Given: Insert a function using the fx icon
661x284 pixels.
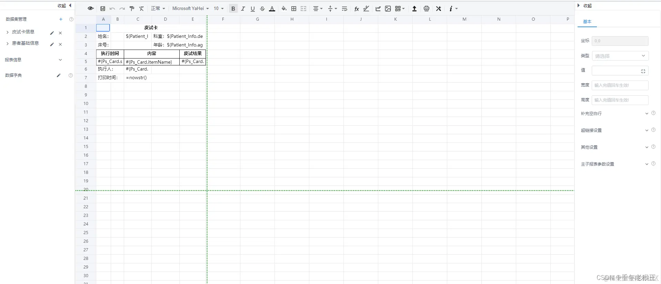Looking at the screenshot, I should [x=357, y=9].
